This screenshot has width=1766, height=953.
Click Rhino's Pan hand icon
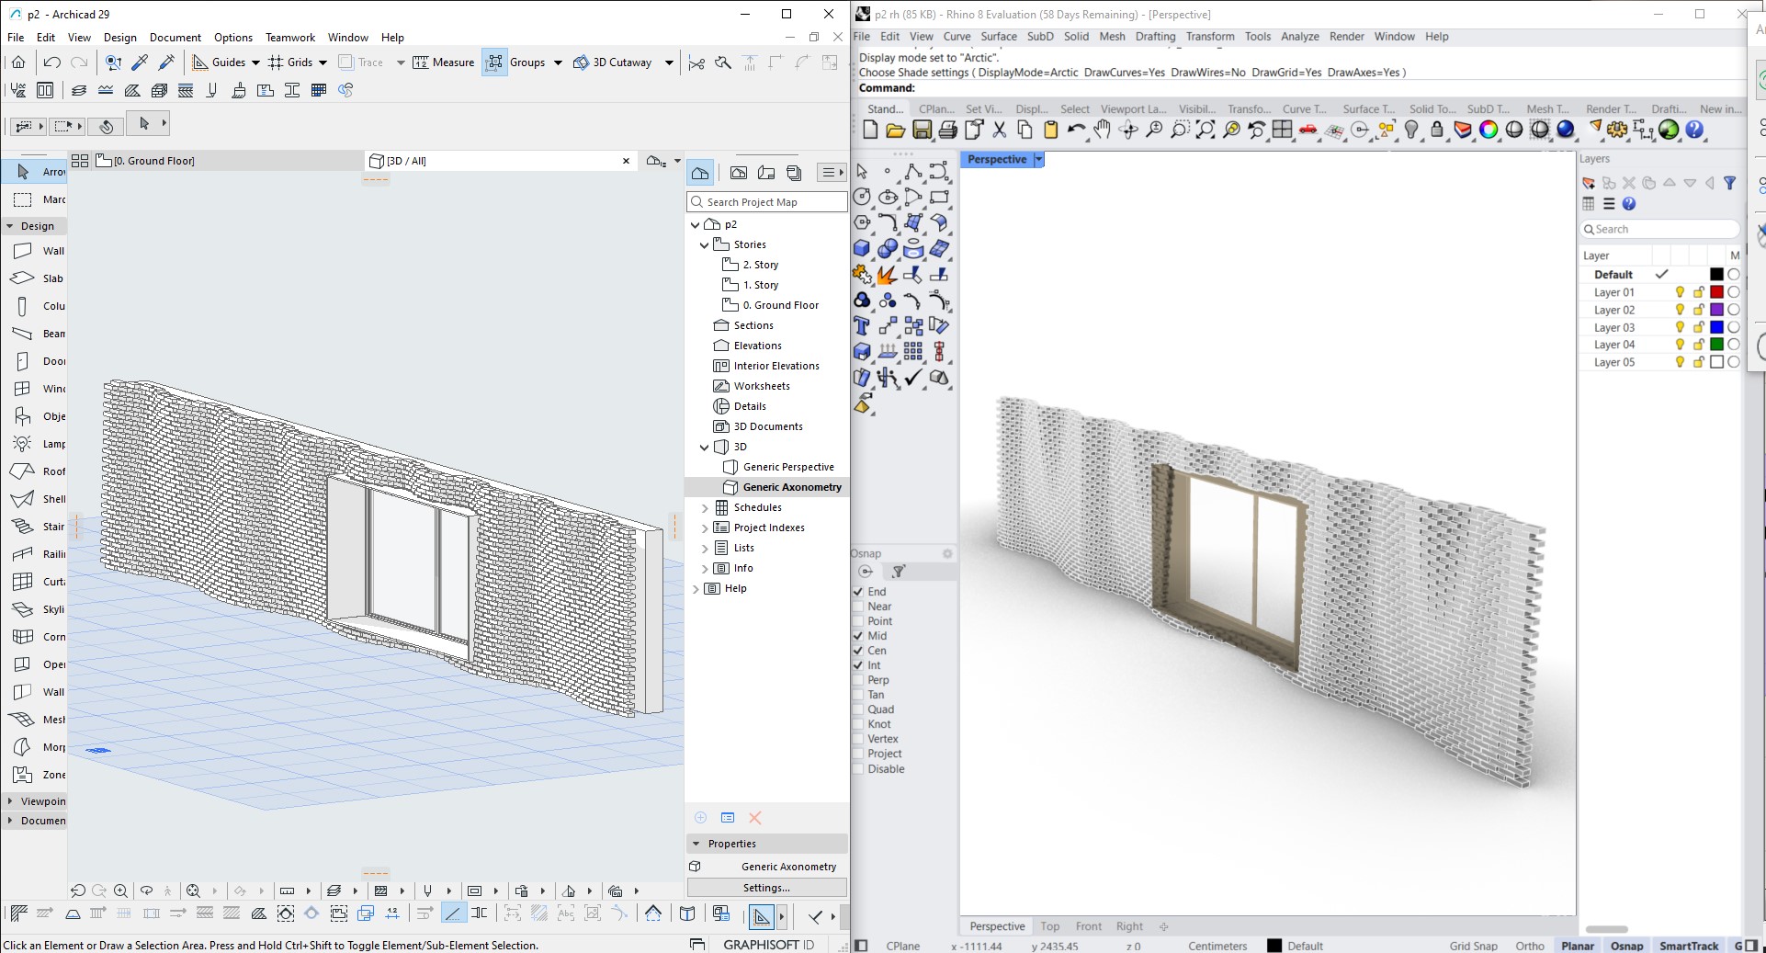[1102, 130]
